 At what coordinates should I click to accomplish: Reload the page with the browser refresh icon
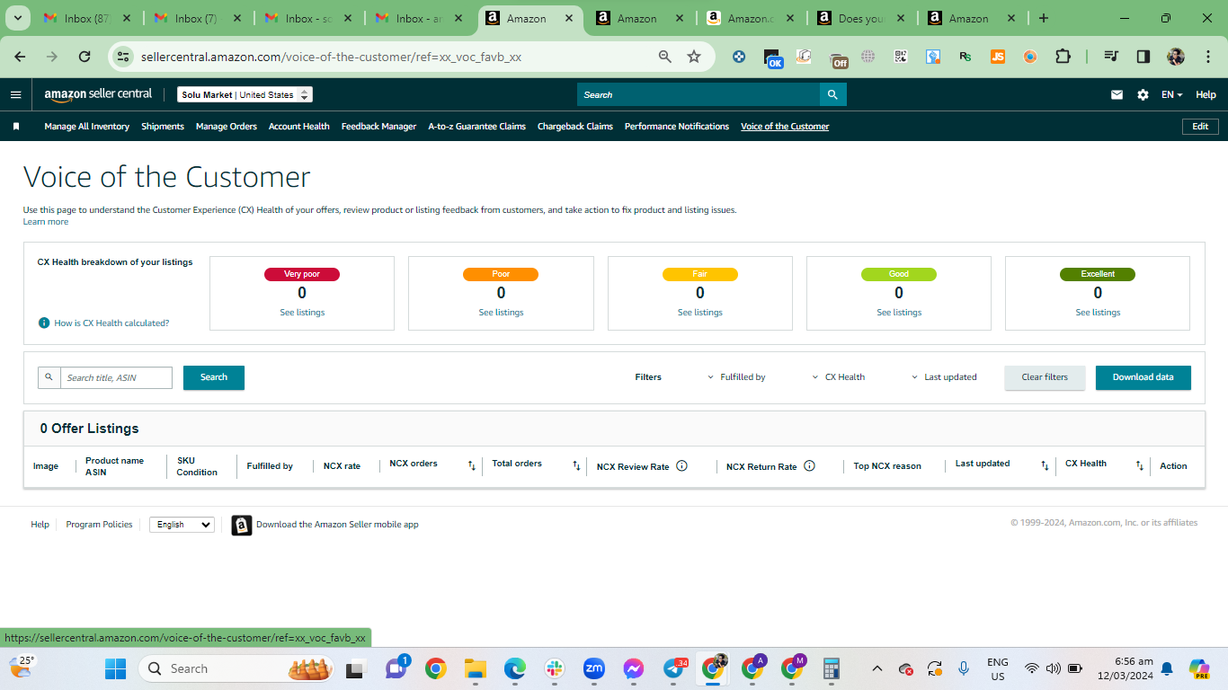click(85, 57)
